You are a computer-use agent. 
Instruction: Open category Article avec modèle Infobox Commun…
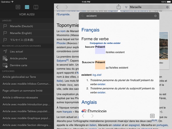pos(27,84)
